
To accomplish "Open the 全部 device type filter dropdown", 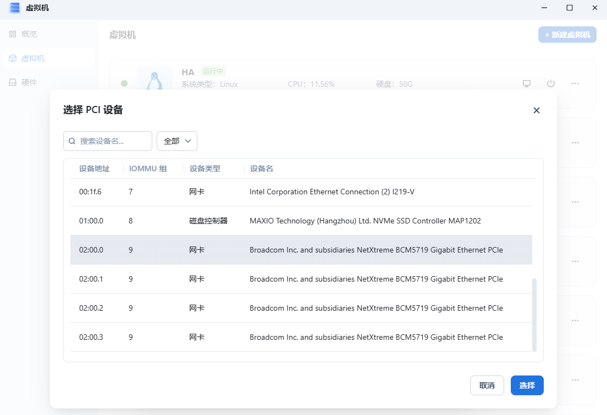I will pos(177,141).
